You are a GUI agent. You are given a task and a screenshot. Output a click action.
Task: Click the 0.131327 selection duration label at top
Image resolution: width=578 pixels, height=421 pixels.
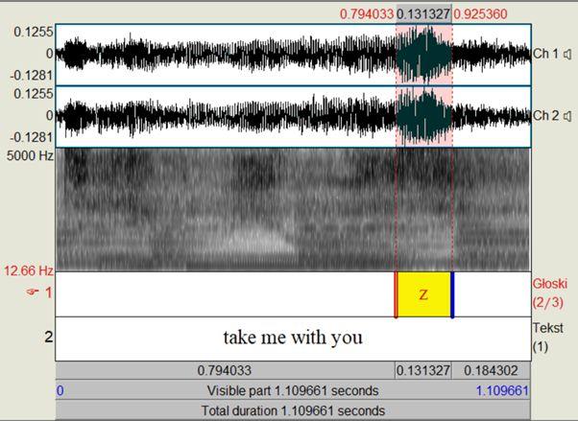click(x=423, y=14)
